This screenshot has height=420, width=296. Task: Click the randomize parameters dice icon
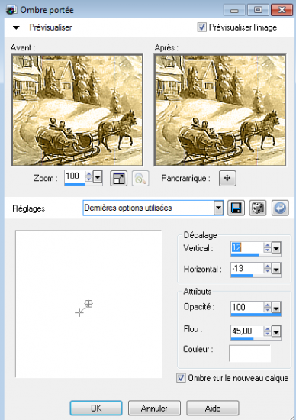tap(258, 208)
